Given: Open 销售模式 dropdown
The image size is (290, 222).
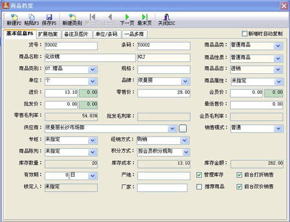Looking at the screenshot, I should [278, 128].
